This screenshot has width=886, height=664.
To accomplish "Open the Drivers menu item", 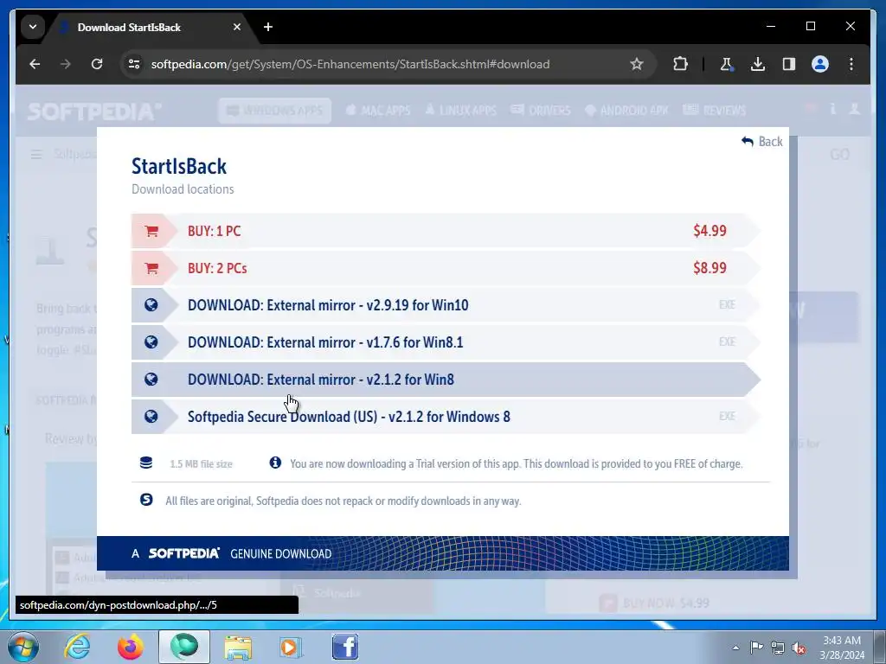I will click(x=541, y=111).
